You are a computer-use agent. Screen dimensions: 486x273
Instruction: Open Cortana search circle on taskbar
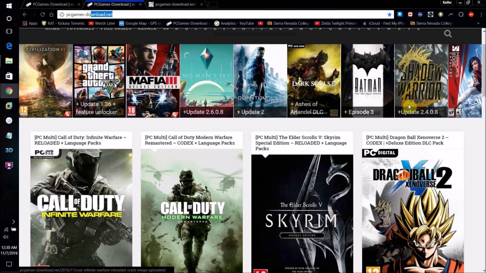coord(9,18)
